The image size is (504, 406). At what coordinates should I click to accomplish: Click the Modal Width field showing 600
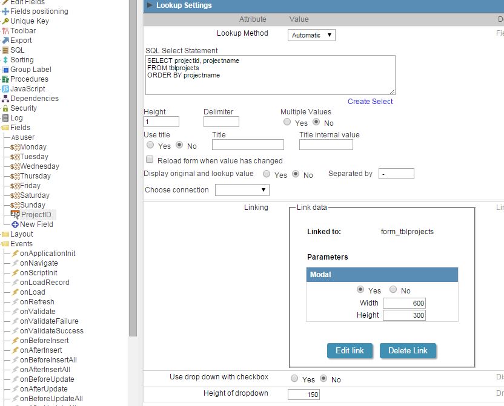tap(405, 303)
